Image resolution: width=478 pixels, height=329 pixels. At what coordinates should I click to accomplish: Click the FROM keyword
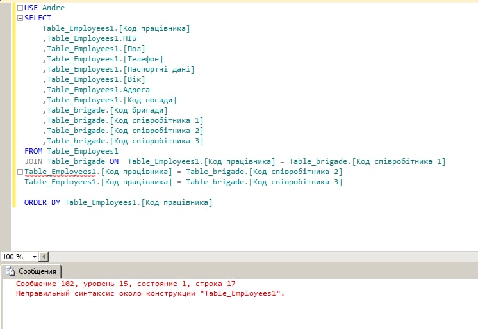pyautogui.click(x=33, y=152)
